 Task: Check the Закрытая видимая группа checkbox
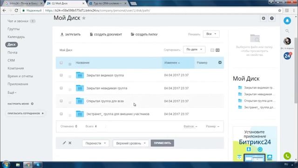point(61,75)
